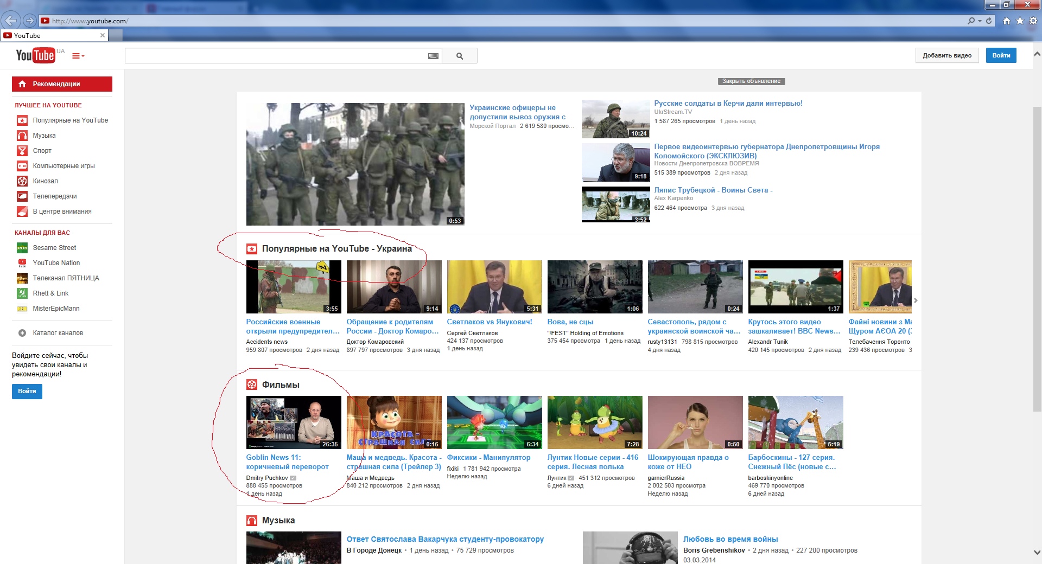Open the Rhett & Link channel icon
Screen dimensions: 1042x564
point(22,293)
